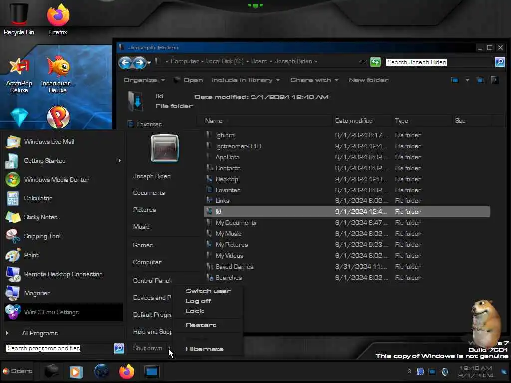This screenshot has height=383, width=511.
Task: Click Favorites in the navigation pane
Action: (x=145, y=124)
